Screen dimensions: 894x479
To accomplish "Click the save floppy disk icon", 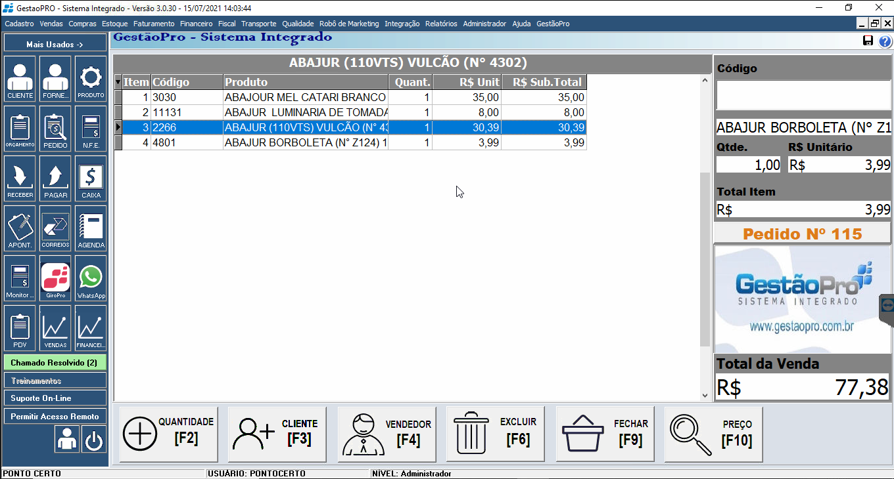I will [868, 41].
